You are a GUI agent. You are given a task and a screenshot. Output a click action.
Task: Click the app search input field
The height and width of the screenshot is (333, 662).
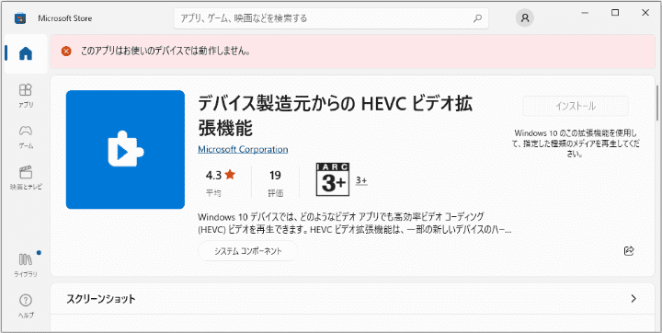click(331, 18)
